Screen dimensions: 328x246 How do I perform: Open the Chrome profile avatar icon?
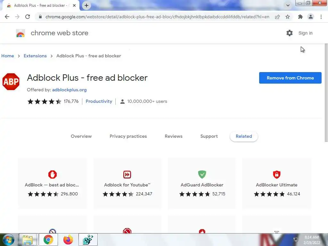point(311,17)
